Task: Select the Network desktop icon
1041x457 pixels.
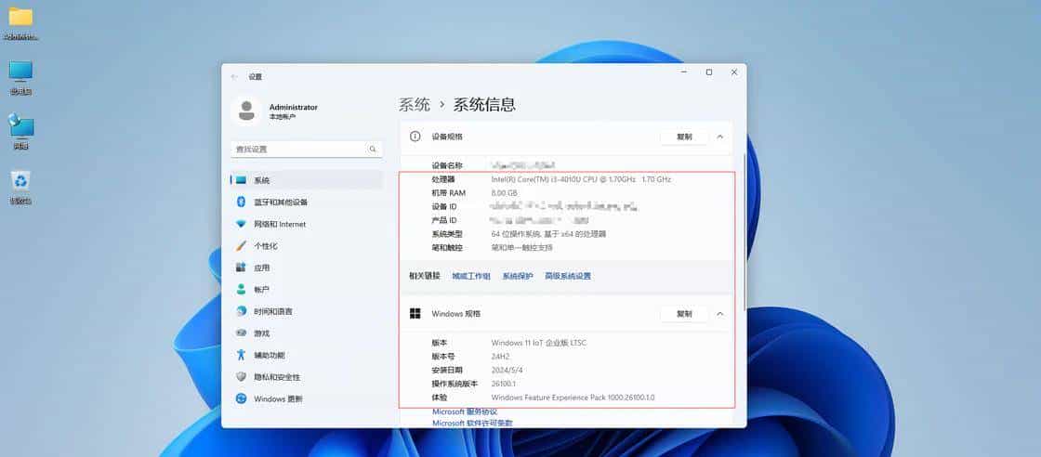Action: click(x=20, y=132)
